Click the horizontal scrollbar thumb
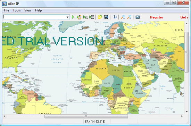Viewport: 191px width, 126px height. (x=86, y=116)
